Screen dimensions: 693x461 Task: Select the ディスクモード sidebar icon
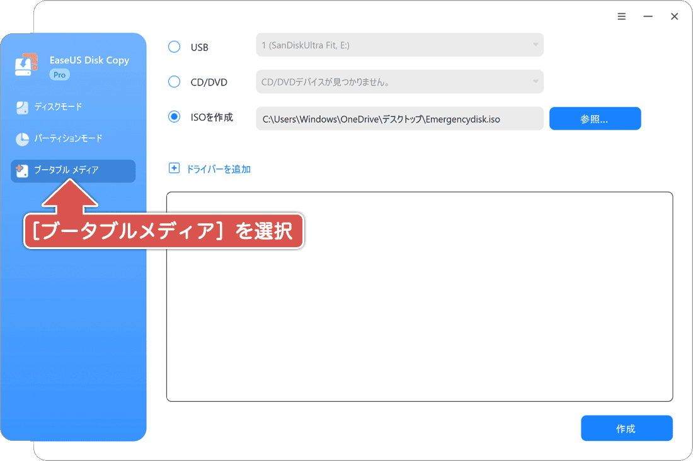point(21,107)
